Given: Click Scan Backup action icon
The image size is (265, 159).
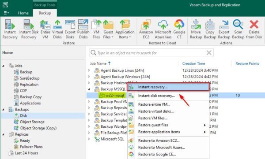Looking at the screenshot, I should pyautogui.click(x=238, y=29).
